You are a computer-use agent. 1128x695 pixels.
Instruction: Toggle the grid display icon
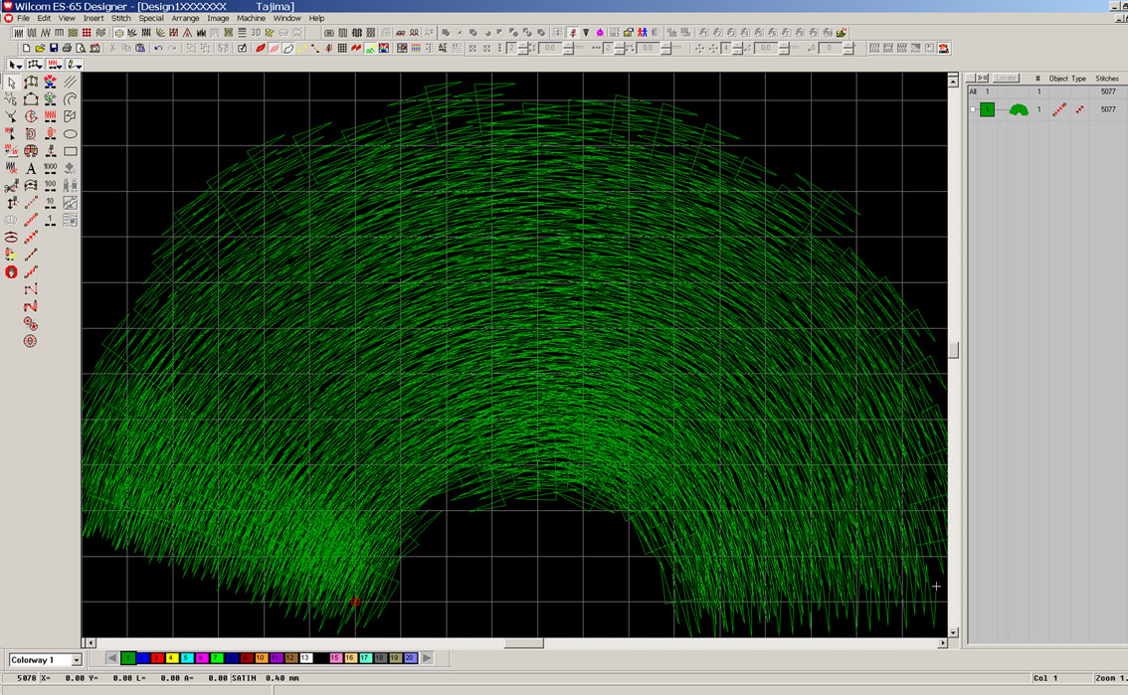[342, 48]
